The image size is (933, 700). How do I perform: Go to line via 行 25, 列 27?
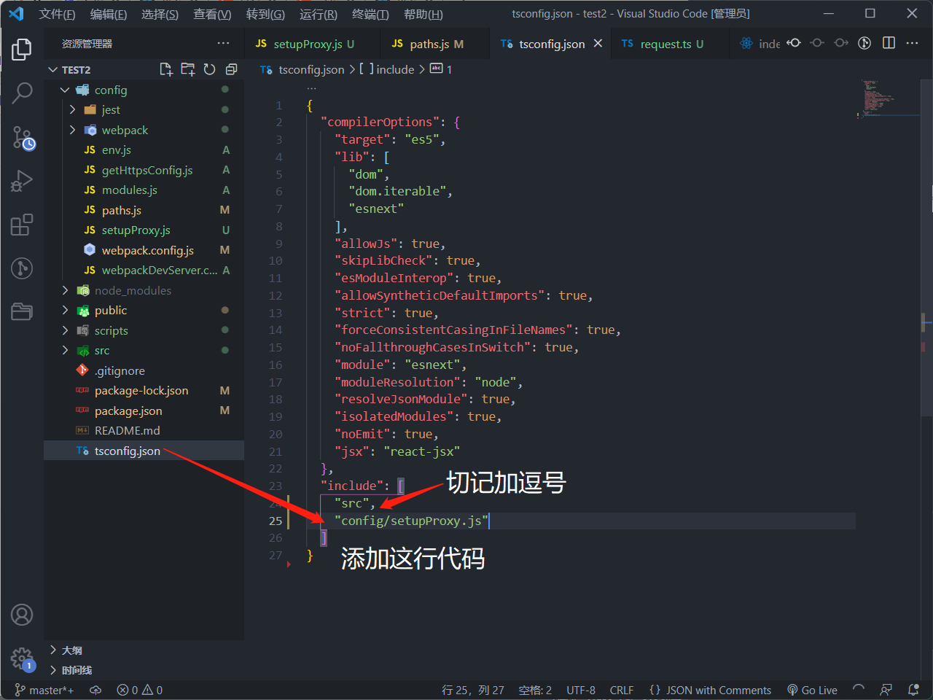pyautogui.click(x=473, y=690)
